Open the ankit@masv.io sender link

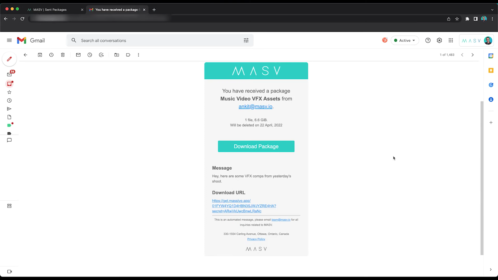click(x=256, y=106)
